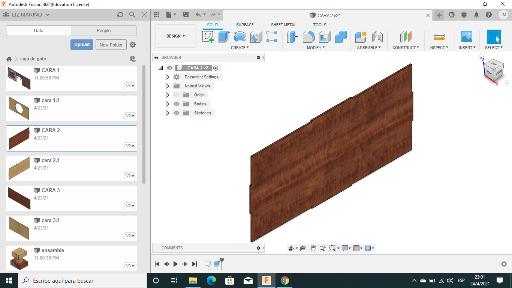
Task: Expand the Document Settings node
Action: pyautogui.click(x=168, y=77)
